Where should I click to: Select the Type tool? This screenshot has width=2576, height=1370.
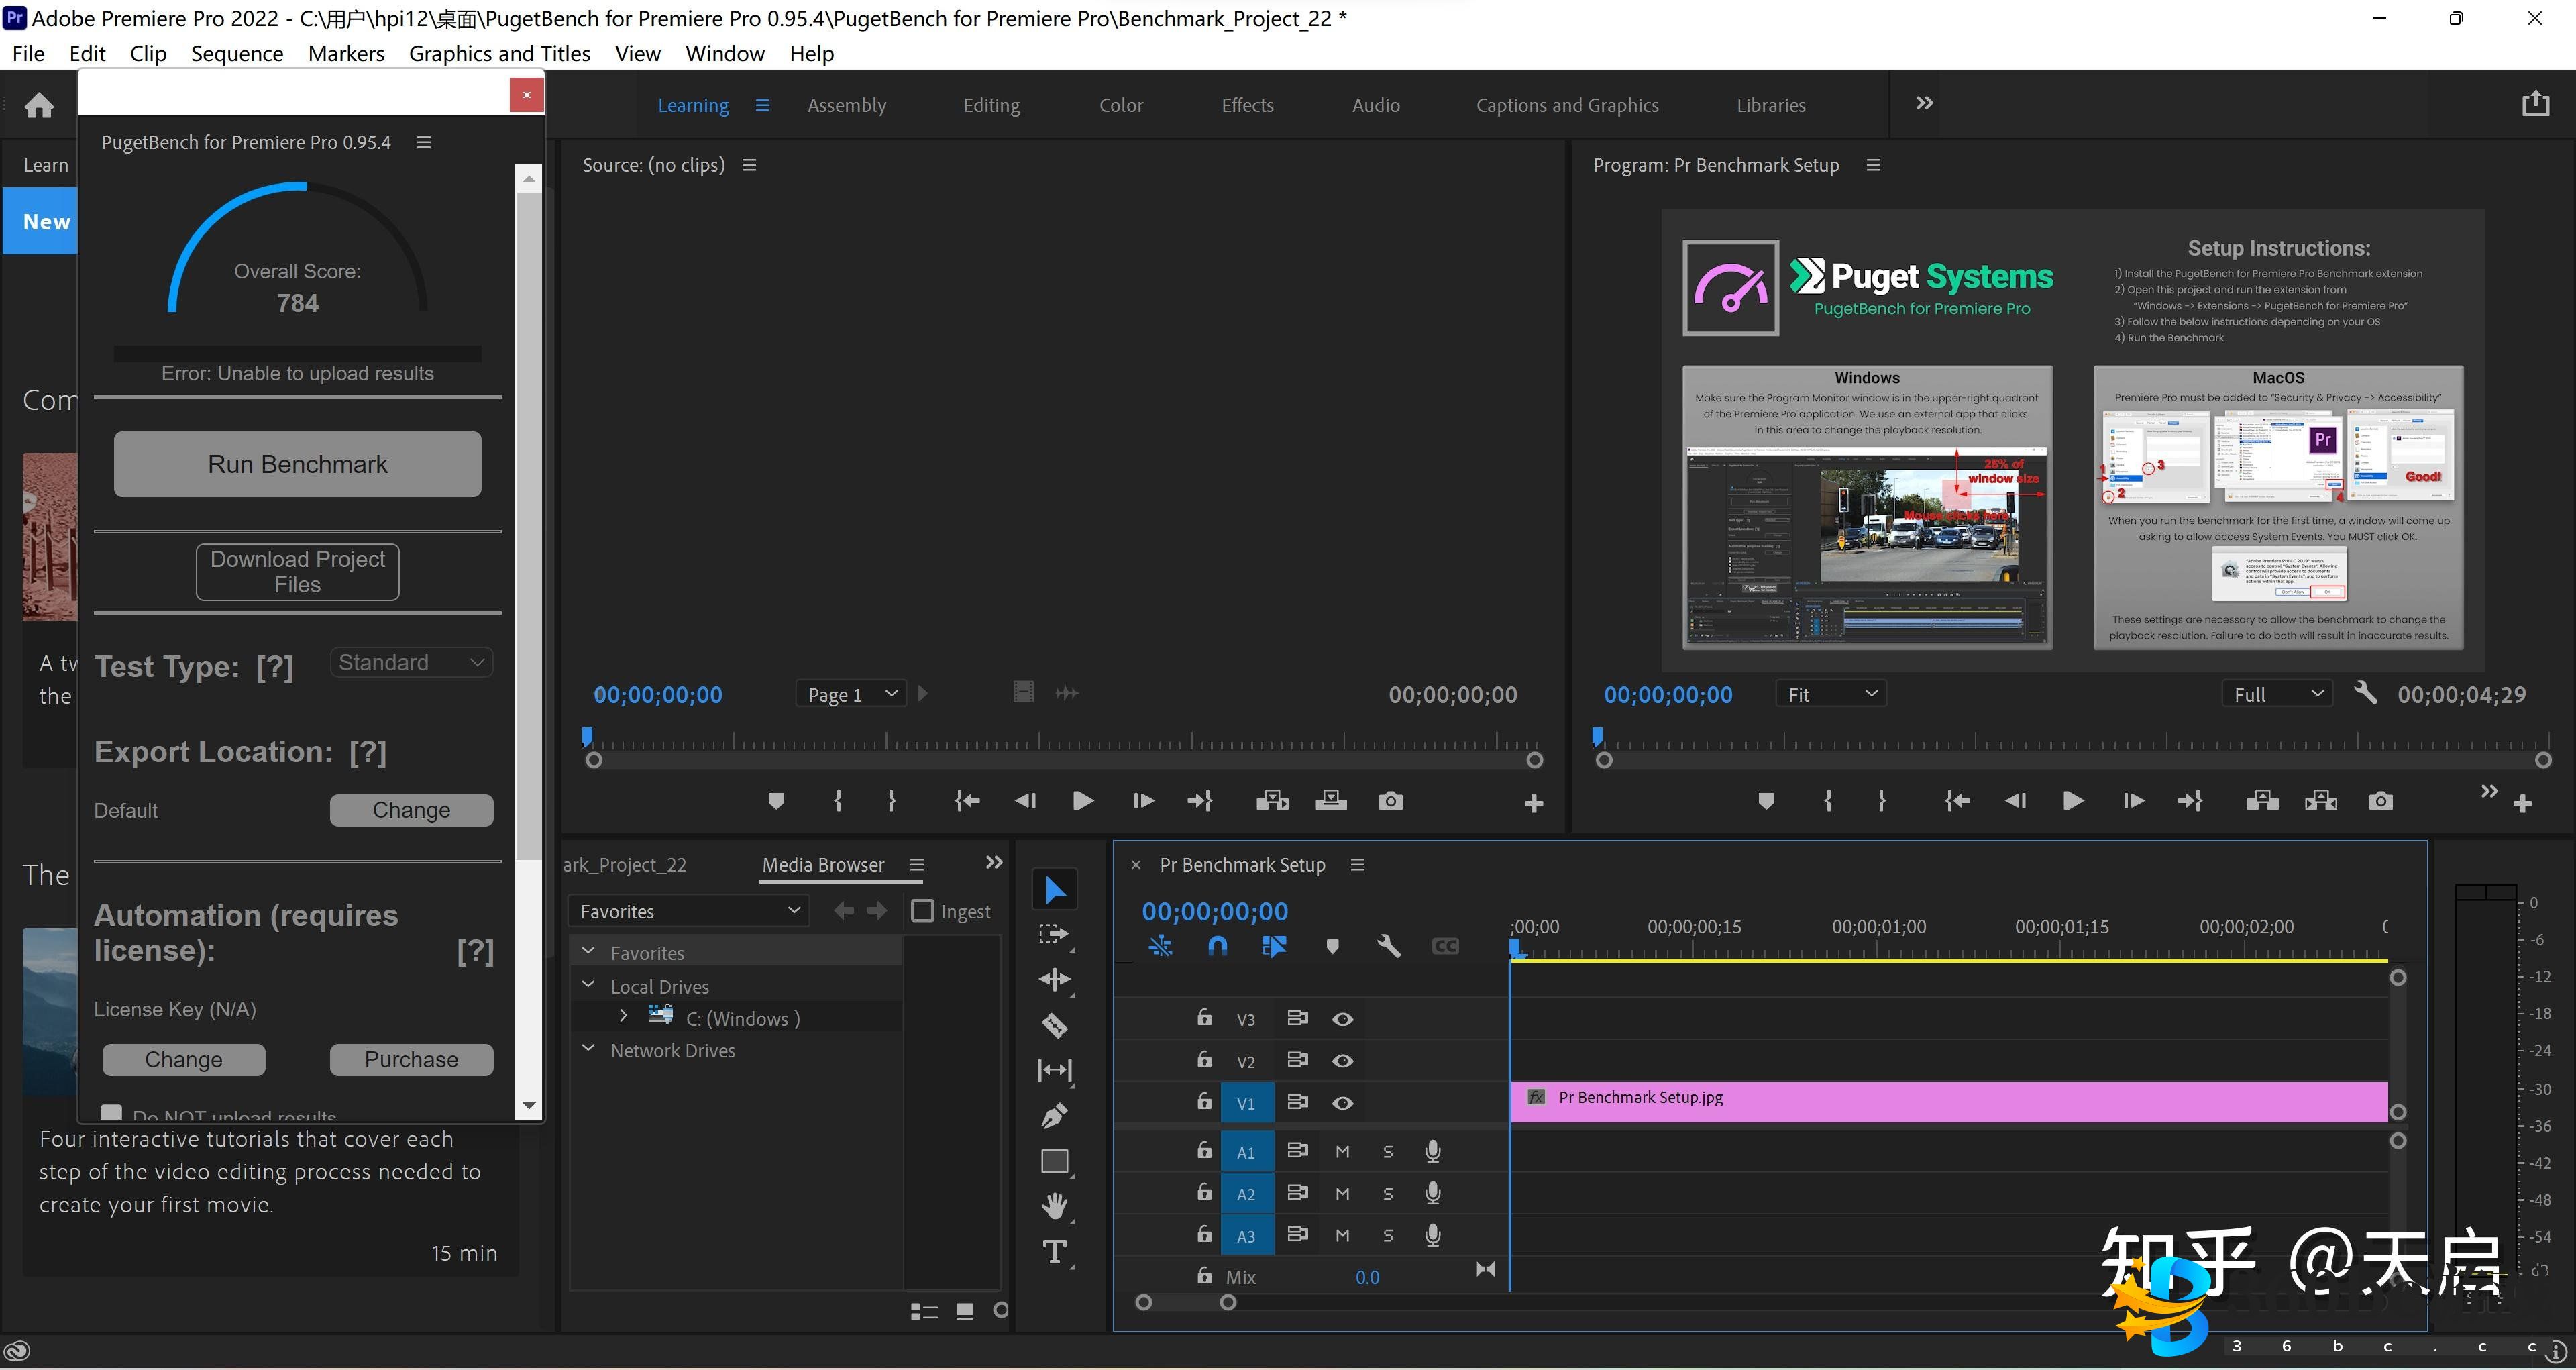[1054, 1252]
